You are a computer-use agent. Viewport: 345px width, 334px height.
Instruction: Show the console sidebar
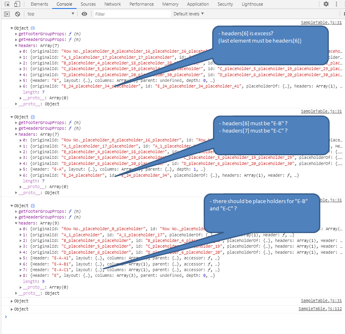(7, 14)
